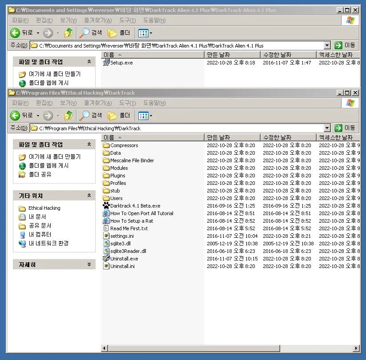This screenshot has height=360, width=366.
Task: Collapse 파일 및 폴더 작업 panel in top window
Action: [x=89, y=62]
